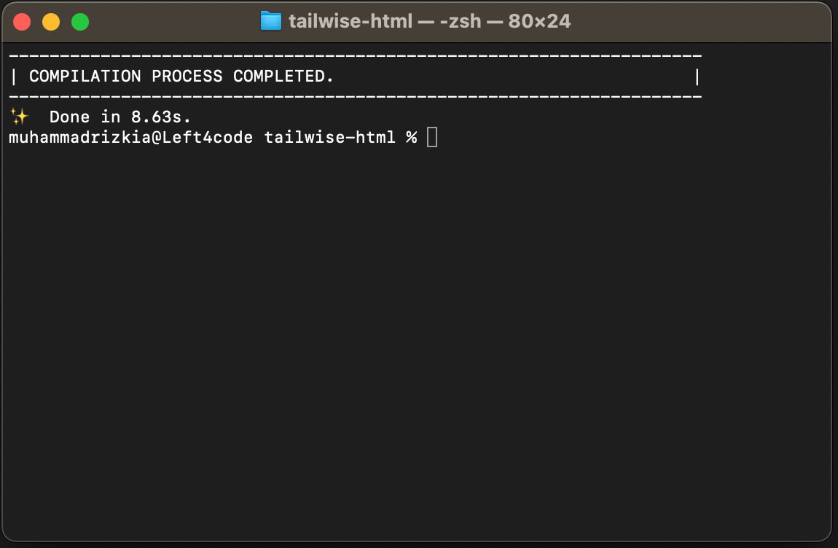Minimize the terminal with the yellow button
The image size is (838, 548).
point(51,22)
